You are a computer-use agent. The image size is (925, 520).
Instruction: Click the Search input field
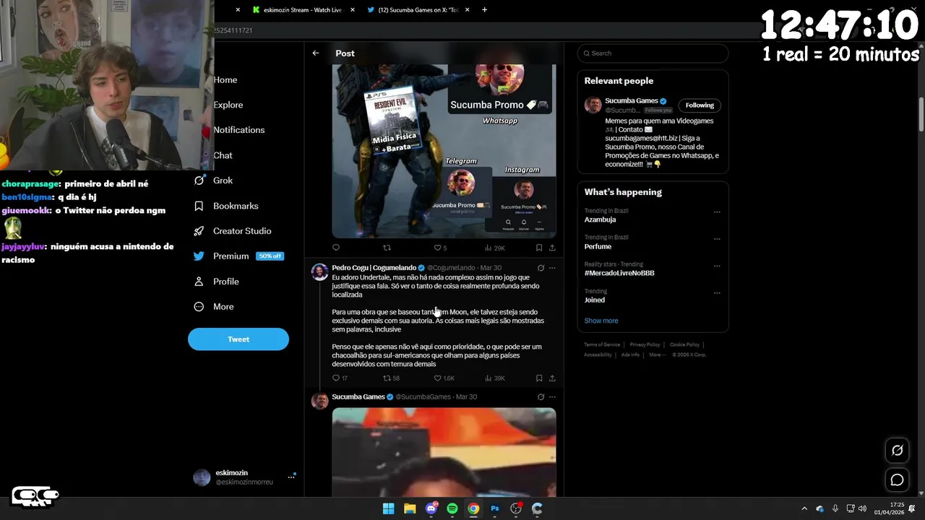(x=653, y=53)
